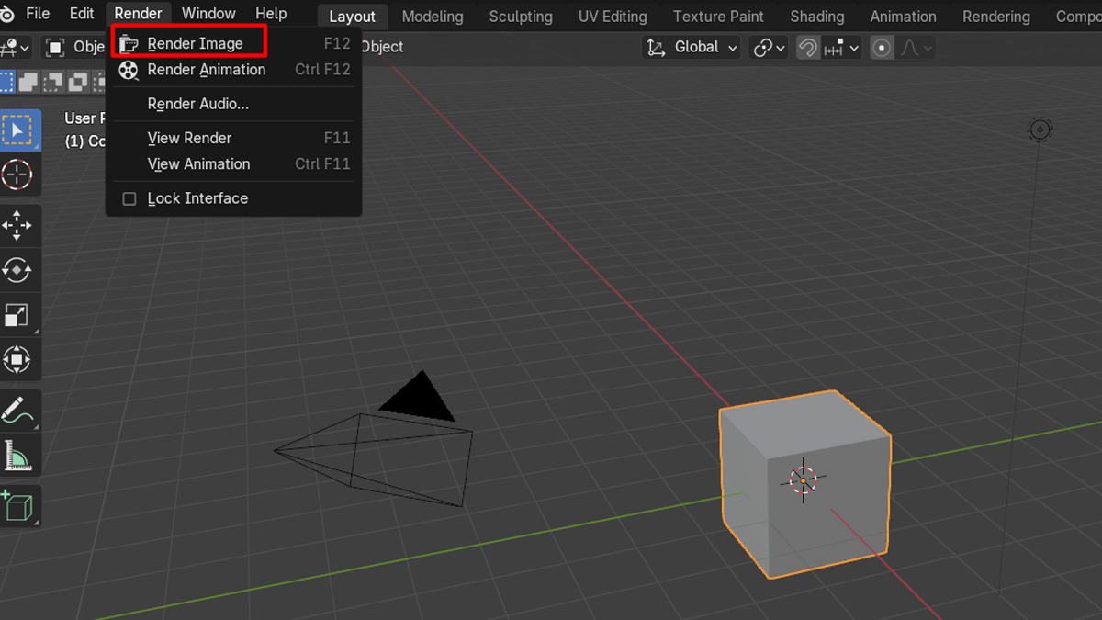
Task: Toggle snapping magnet icon
Action: 807,48
